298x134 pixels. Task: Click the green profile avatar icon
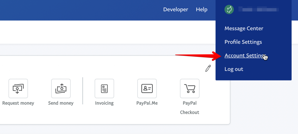tap(229, 10)
